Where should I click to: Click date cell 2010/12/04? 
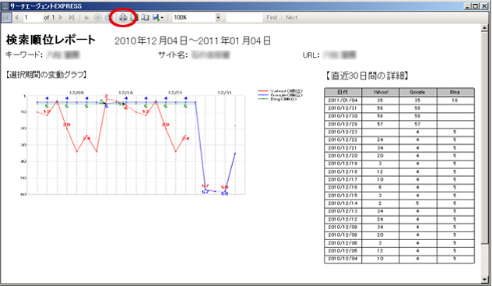343,259
